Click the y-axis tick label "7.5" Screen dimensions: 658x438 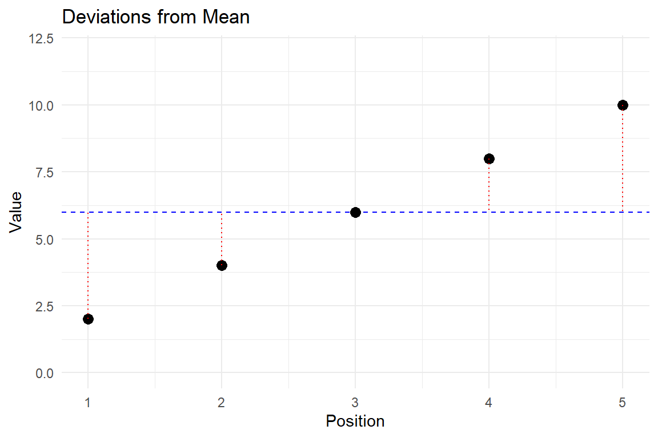45,172
